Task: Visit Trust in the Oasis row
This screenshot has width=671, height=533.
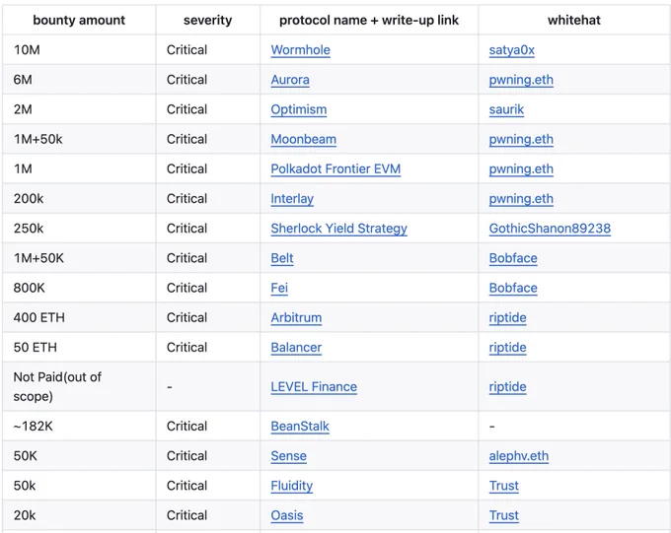Action: tap(503, 515)
